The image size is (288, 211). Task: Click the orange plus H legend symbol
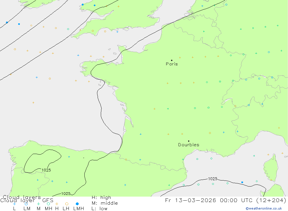pyautogui.click(x=57, y=204)
